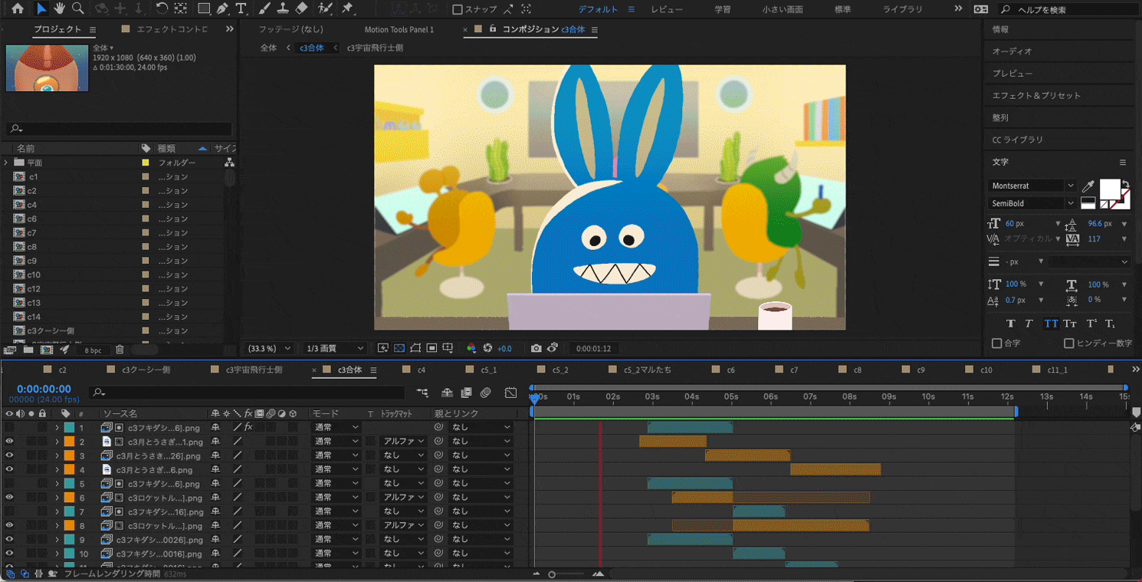Expand the 平面 folder in Project panel
This screenshot has height=582, width=1142.
[x=6, y=163]
